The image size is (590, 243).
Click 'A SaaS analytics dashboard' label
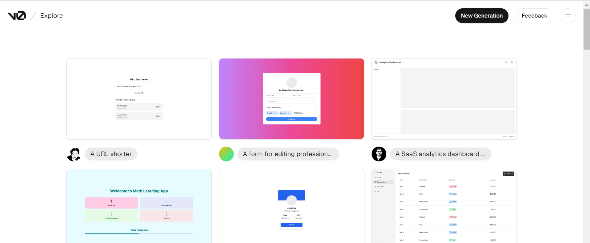tap(441, 154)
